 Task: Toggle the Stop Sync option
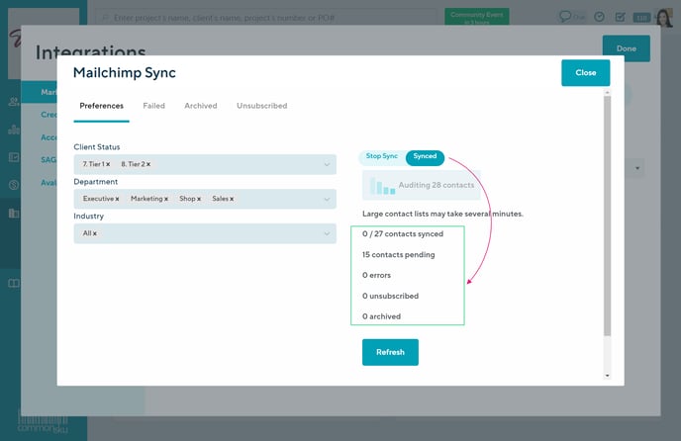(x=381, y=156)
